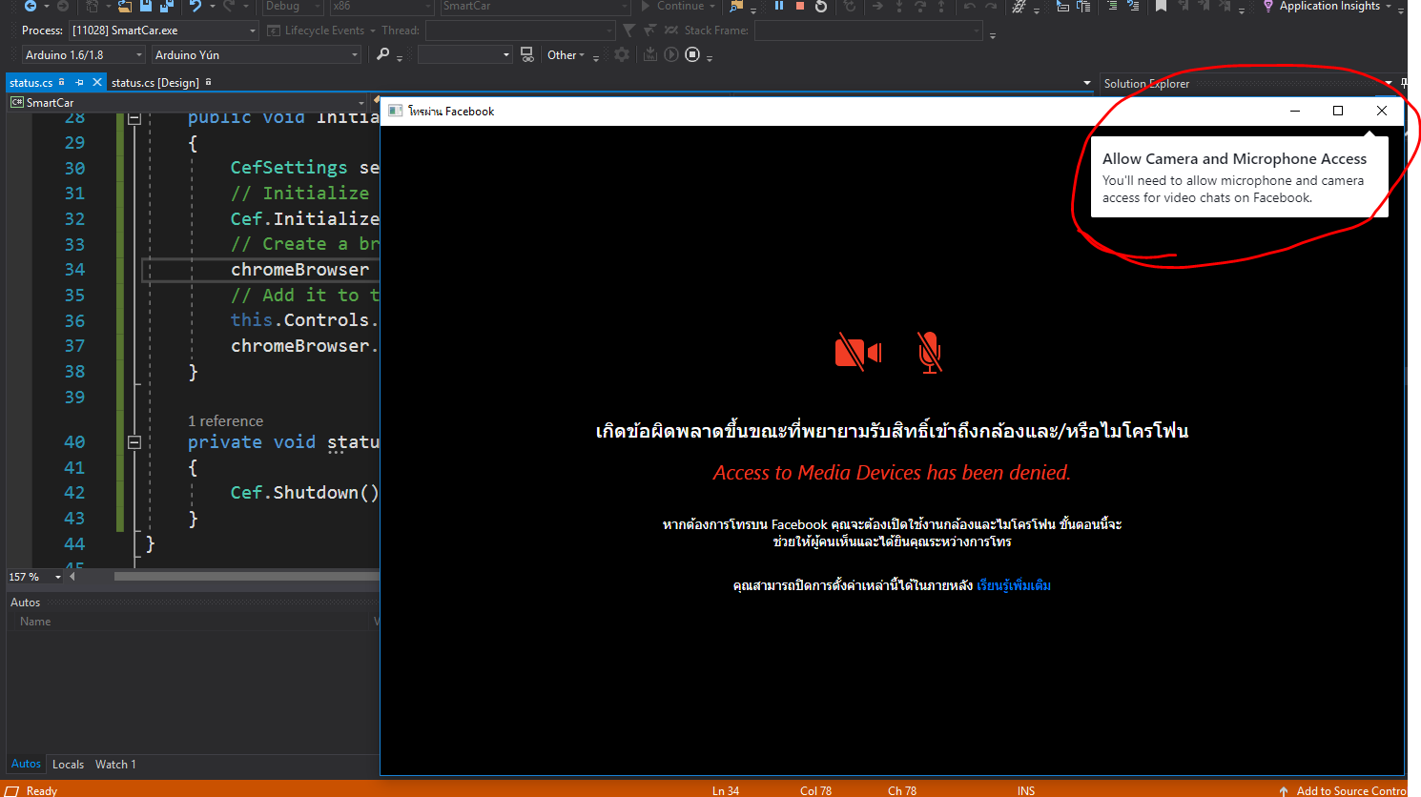1421x797 pixels.
Task: Switch to the Watch 1 tab
Action: pyautogui.click(x=115, y=765)
